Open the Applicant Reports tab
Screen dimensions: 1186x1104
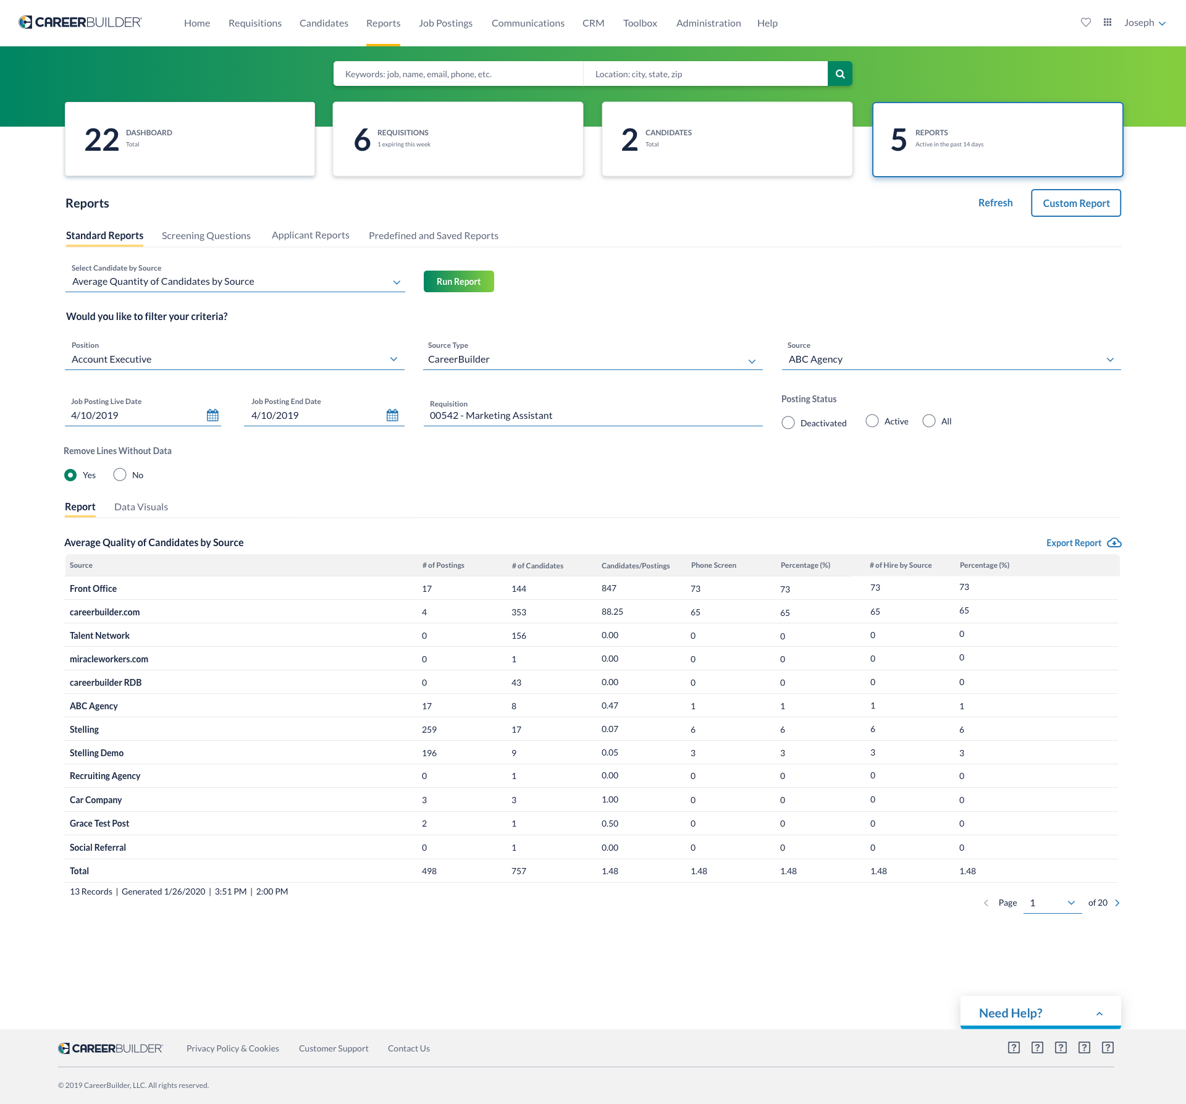coord(310,235)
